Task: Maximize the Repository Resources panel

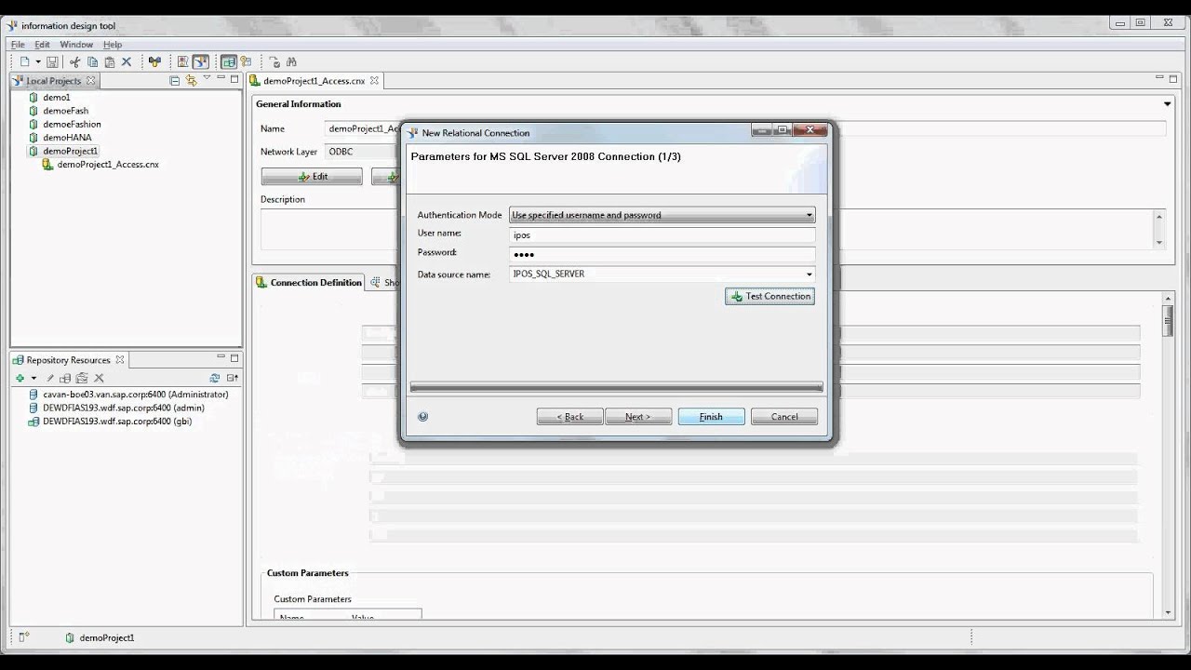Action: [x=234, y=358]
